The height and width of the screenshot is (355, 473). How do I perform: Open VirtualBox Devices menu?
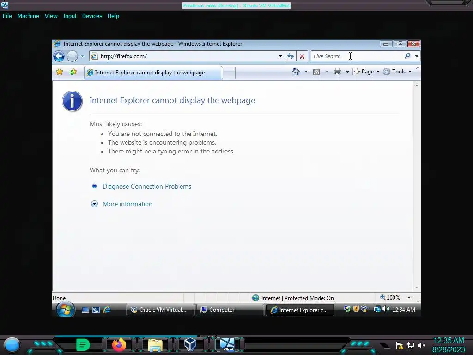pyautogui.click(x=92, y=16)
